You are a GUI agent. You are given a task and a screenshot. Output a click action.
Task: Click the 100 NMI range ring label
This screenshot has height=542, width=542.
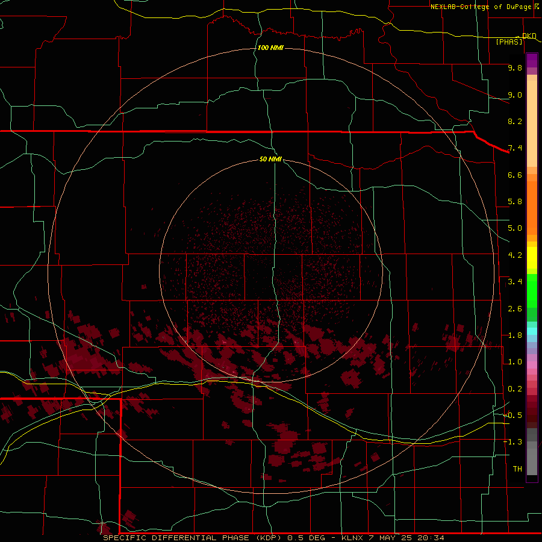pos(270,48)
